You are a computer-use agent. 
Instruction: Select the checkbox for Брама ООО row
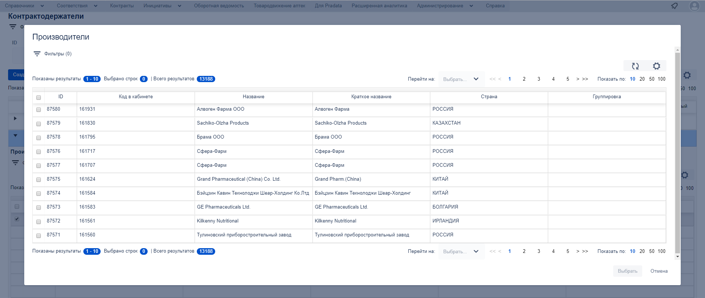pos(39,138)
